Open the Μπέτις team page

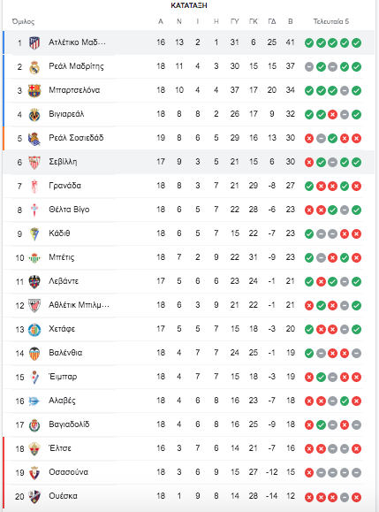tap(62, 257)
